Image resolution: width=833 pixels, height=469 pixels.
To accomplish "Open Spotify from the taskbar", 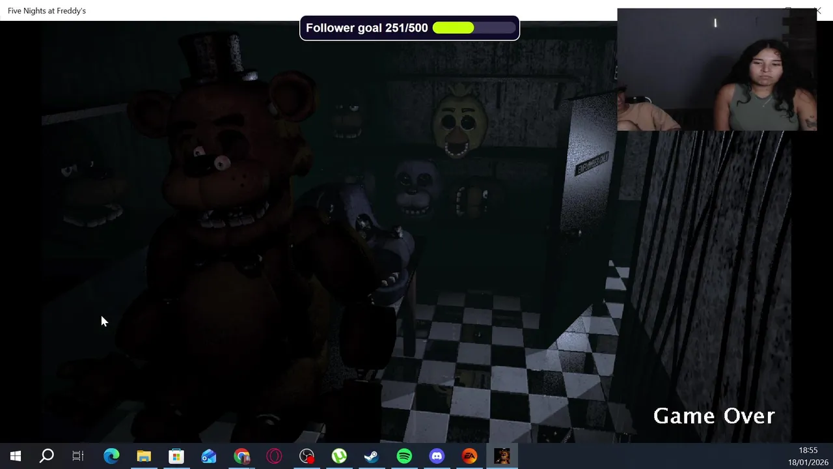I will 404,456.
